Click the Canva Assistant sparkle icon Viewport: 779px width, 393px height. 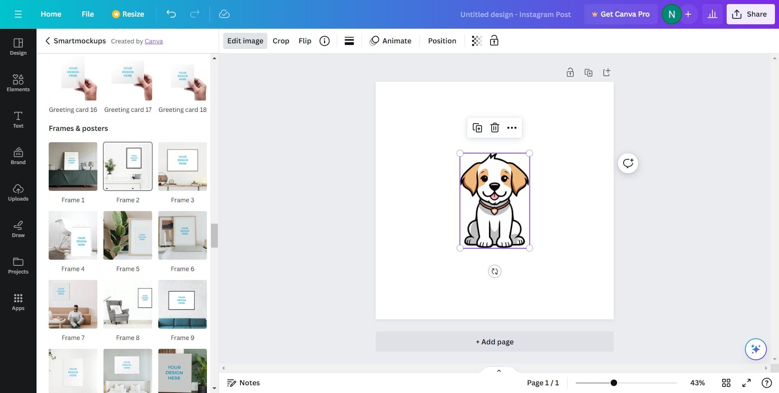click(755, 349)
